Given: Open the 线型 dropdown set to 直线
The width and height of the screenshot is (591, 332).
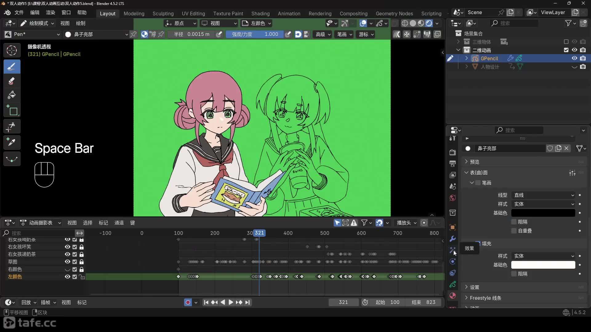Looking at the screenshot, I should pos(543,195).
